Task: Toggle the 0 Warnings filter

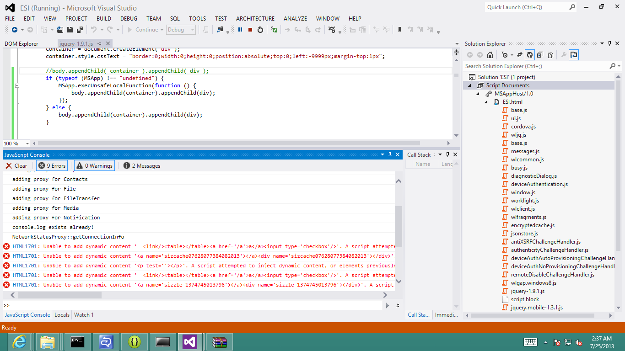Action: click(94, 166)
